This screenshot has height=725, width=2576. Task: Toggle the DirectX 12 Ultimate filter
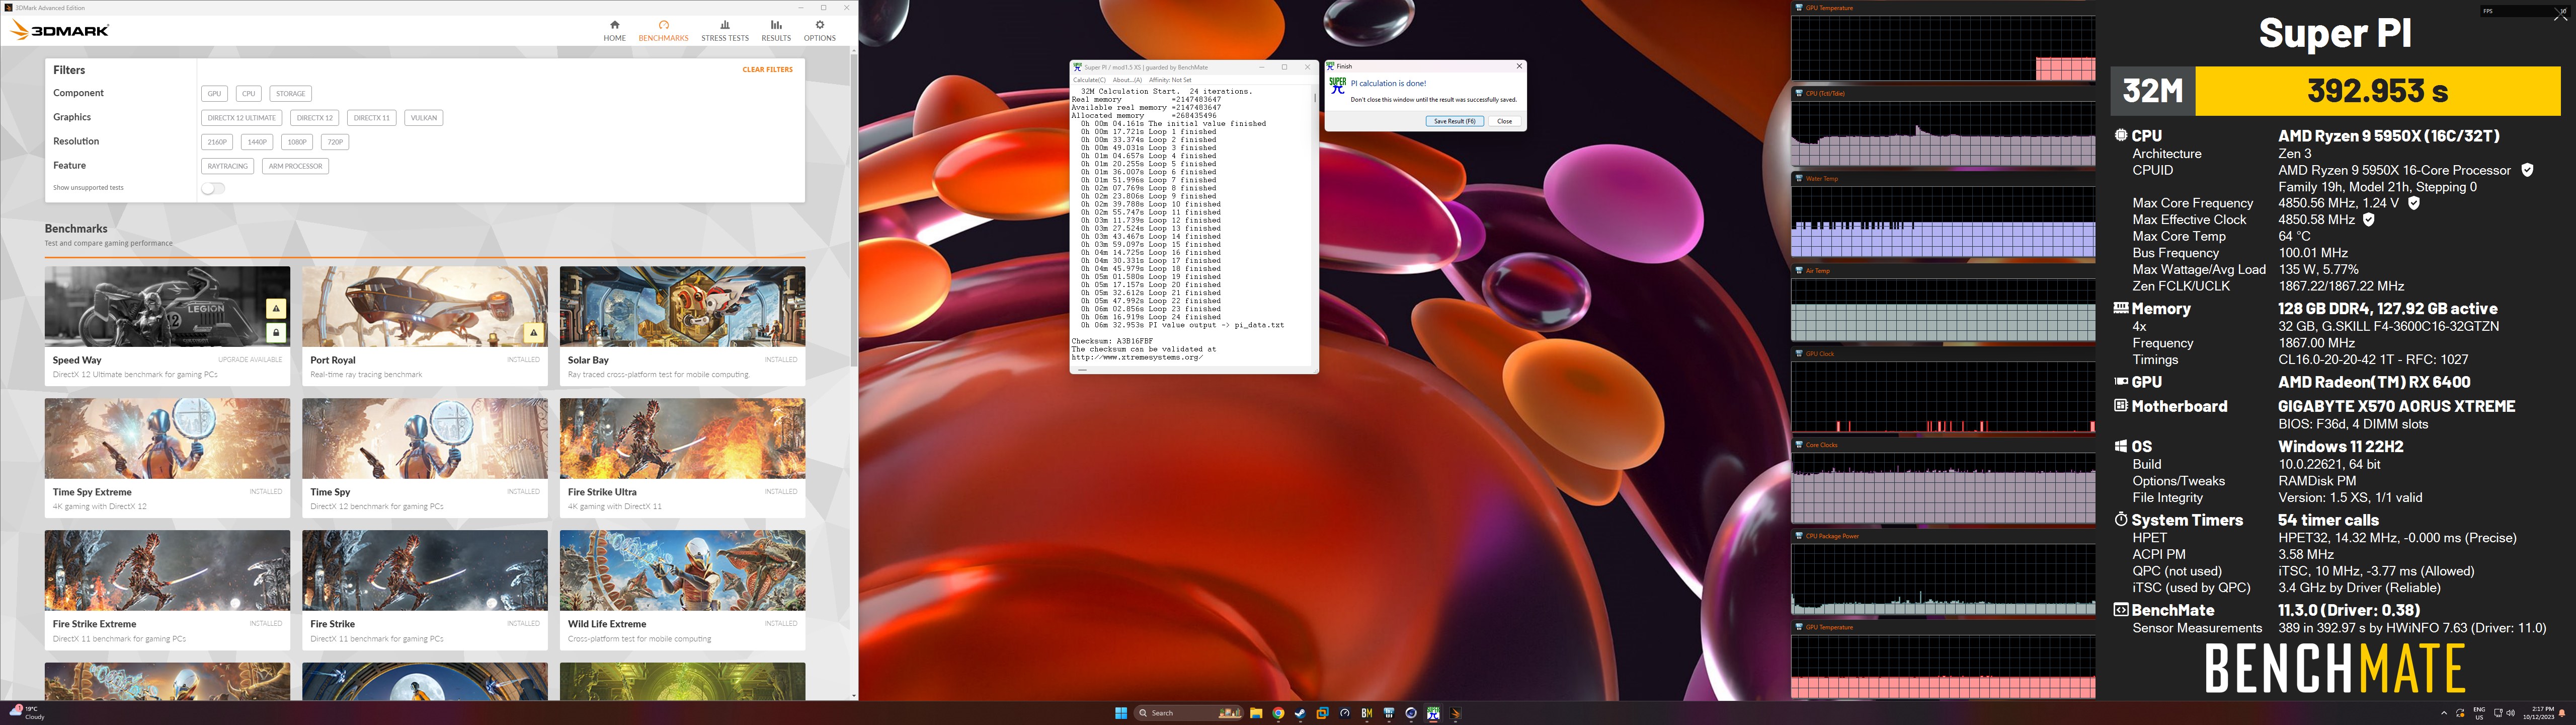click(x=241, y=117)
